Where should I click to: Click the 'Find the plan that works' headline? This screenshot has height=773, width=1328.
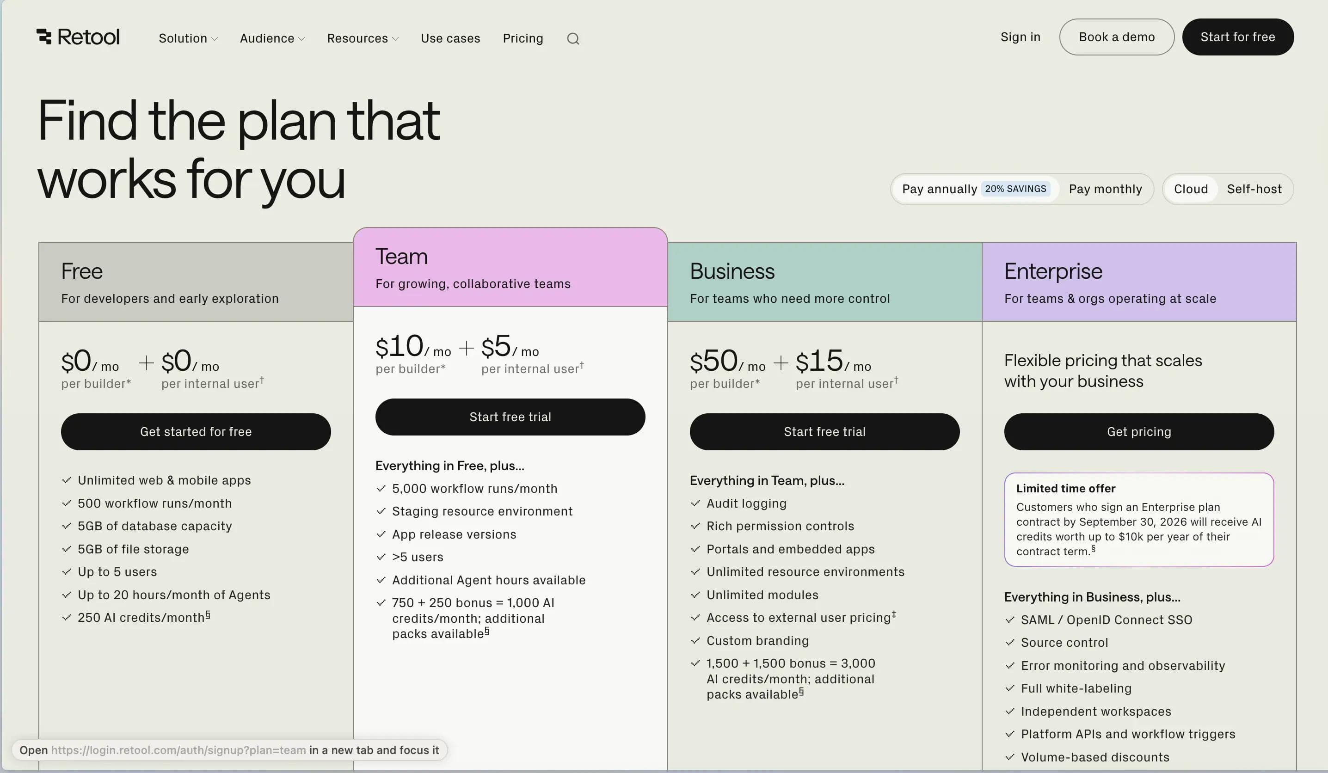pyautogui.click(x=238, y=150)
